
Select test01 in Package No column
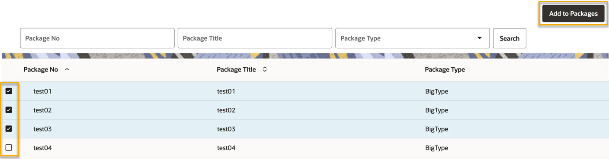(x=42, y=91)
